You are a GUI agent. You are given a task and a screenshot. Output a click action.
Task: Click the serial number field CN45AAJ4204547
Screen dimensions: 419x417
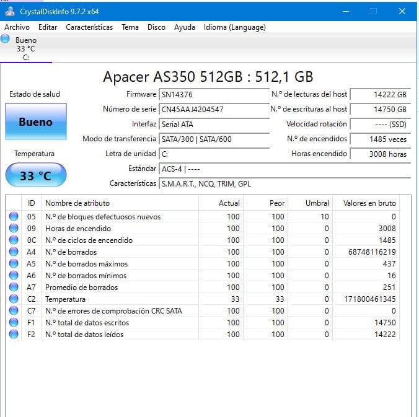pos(214,110)
